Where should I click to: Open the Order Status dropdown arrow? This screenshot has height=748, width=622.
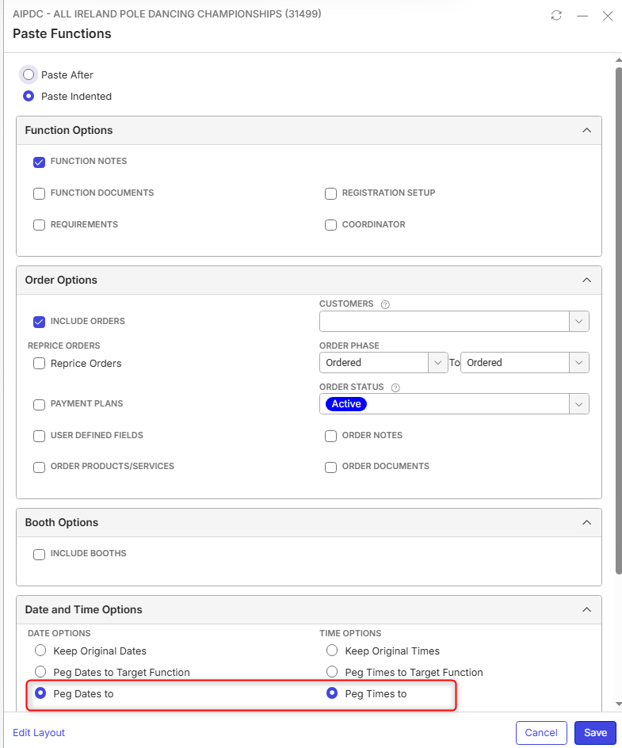pyautogui.click(x=579, y=404)
